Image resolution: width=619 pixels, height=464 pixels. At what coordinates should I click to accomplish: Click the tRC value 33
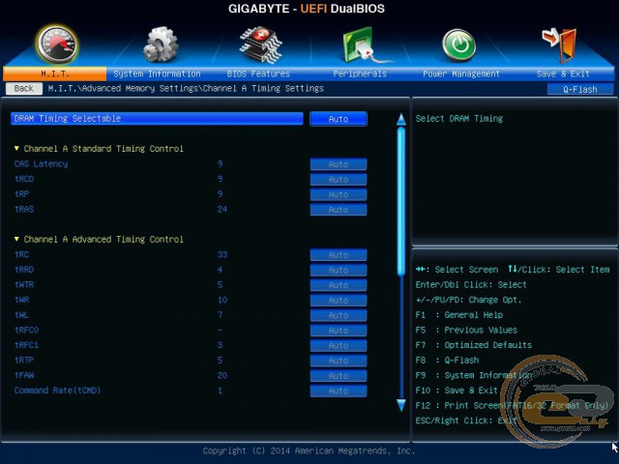(222, 254)
